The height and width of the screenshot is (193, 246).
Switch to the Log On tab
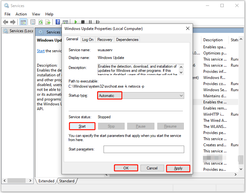88,40
